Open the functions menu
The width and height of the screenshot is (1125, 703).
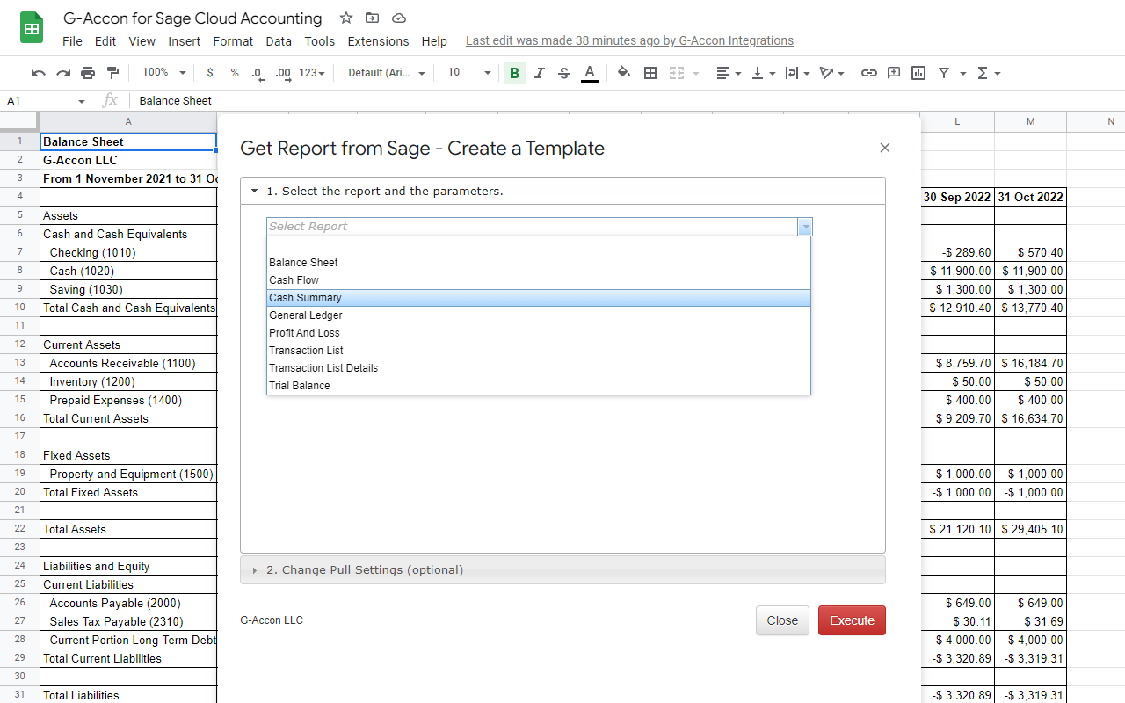point(988,73)
